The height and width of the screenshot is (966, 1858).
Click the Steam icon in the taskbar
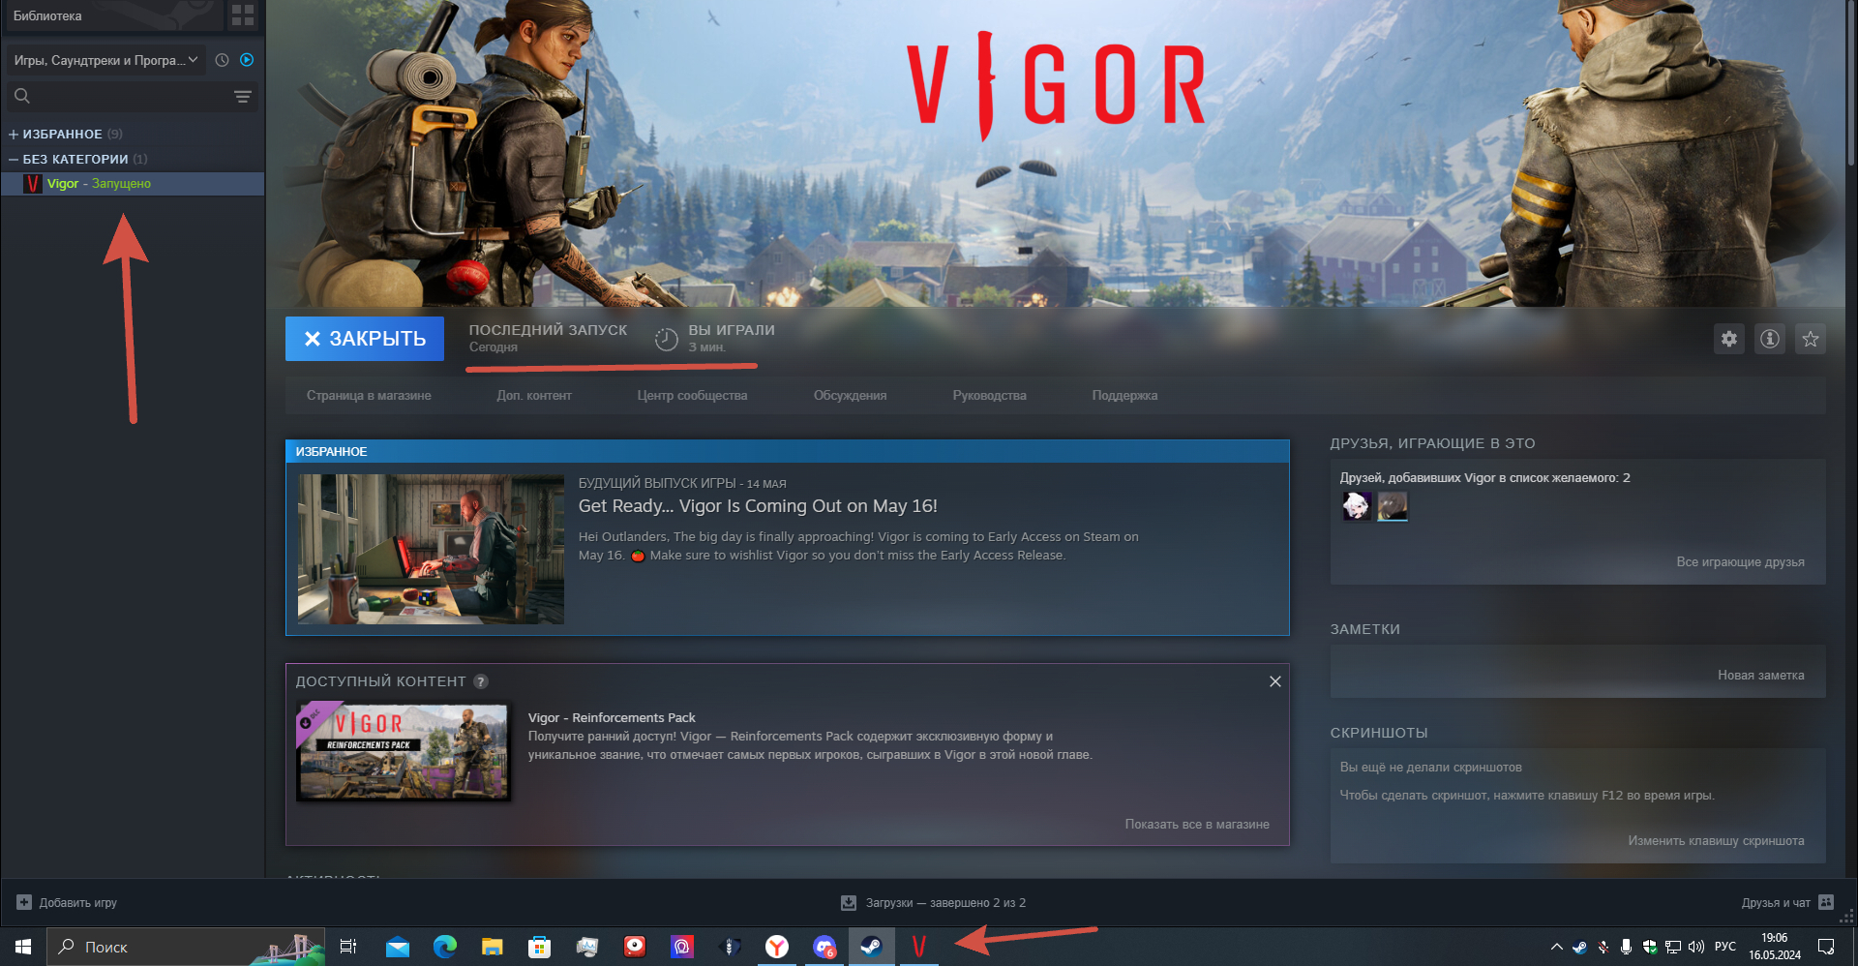click(x=871, y=947)
